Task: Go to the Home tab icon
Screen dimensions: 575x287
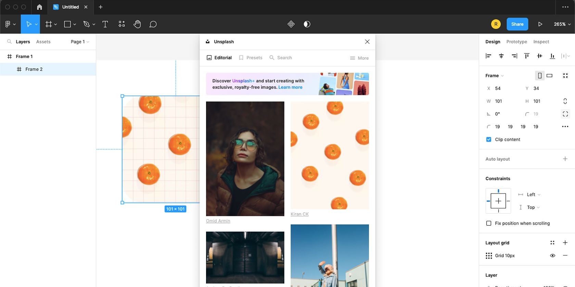Action: point(39,7)
